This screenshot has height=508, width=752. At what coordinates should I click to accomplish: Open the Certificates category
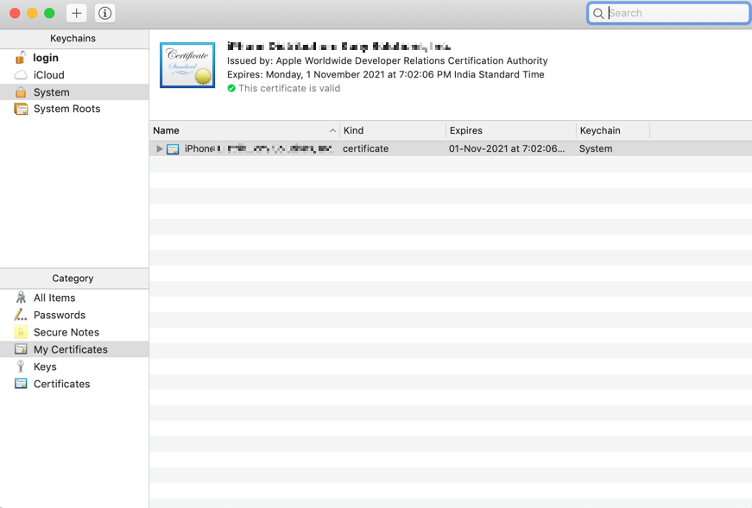pos(60,384)
